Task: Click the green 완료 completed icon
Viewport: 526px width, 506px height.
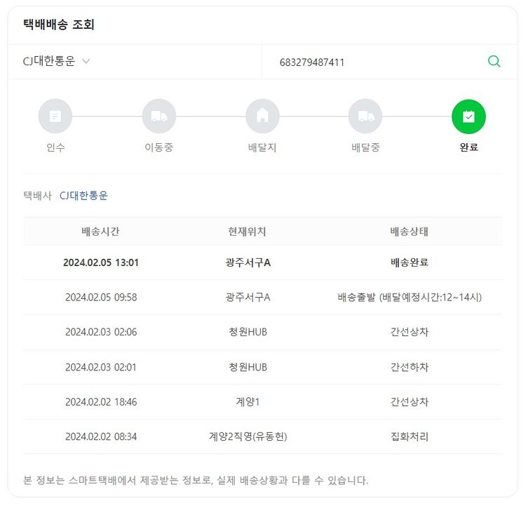Action: click(468, 116)
